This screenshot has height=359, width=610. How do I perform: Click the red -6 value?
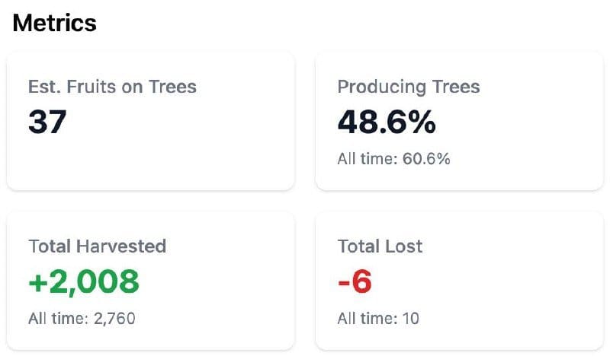(355, 281)
